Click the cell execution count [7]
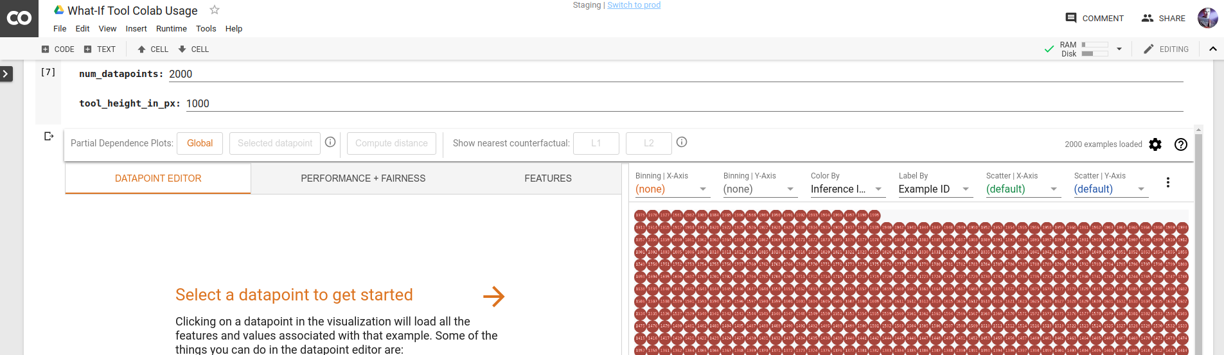 point(48,72)
